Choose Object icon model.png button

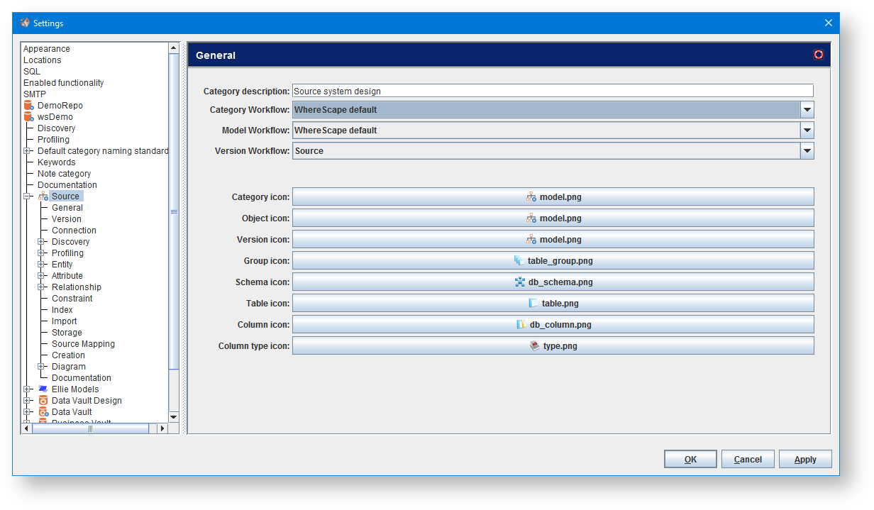[x=553, y=218]
